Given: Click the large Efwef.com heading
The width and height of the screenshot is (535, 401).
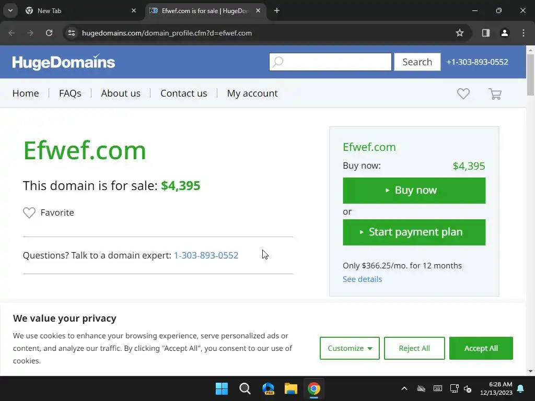Looking at the screenshot, I should point(84,150).
